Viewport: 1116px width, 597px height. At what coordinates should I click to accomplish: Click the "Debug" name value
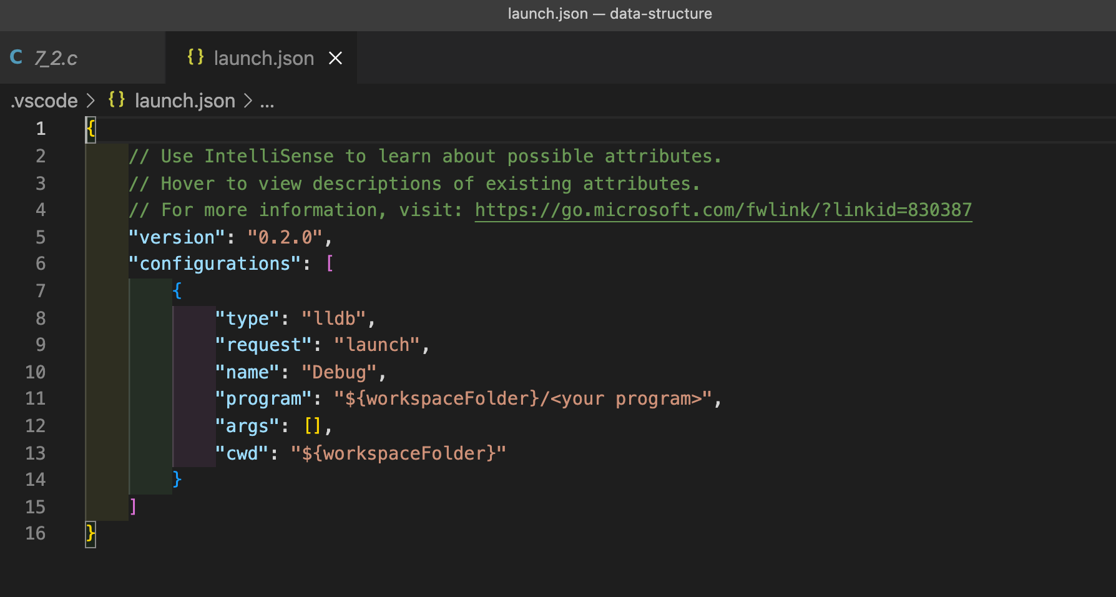(339, 372)
